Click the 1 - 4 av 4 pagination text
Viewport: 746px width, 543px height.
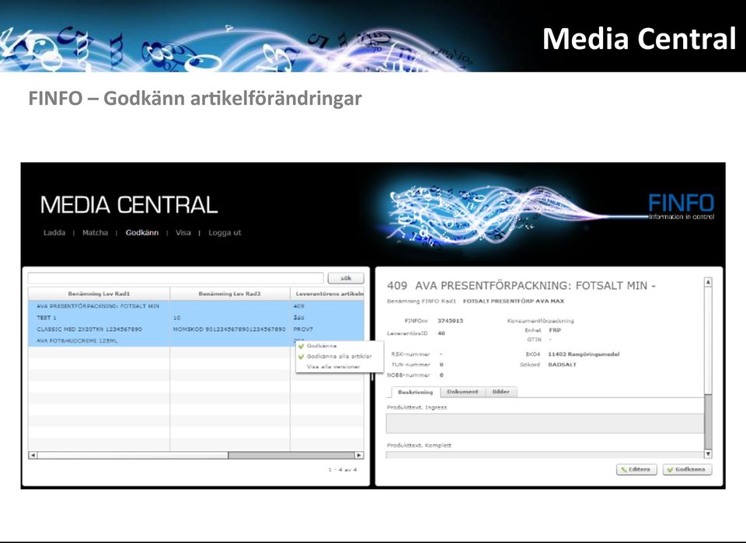point(343,470)
